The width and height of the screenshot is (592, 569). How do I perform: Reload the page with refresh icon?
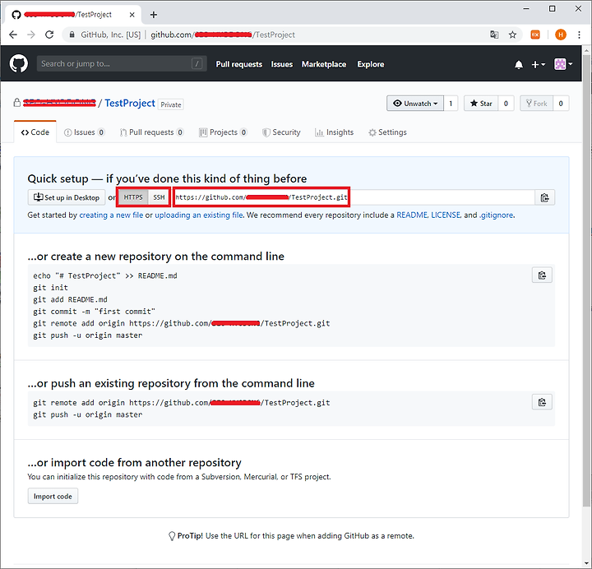(x=49, y=35)
